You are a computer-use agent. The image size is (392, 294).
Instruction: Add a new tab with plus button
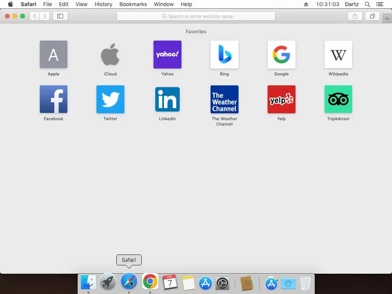pos(387,19)
